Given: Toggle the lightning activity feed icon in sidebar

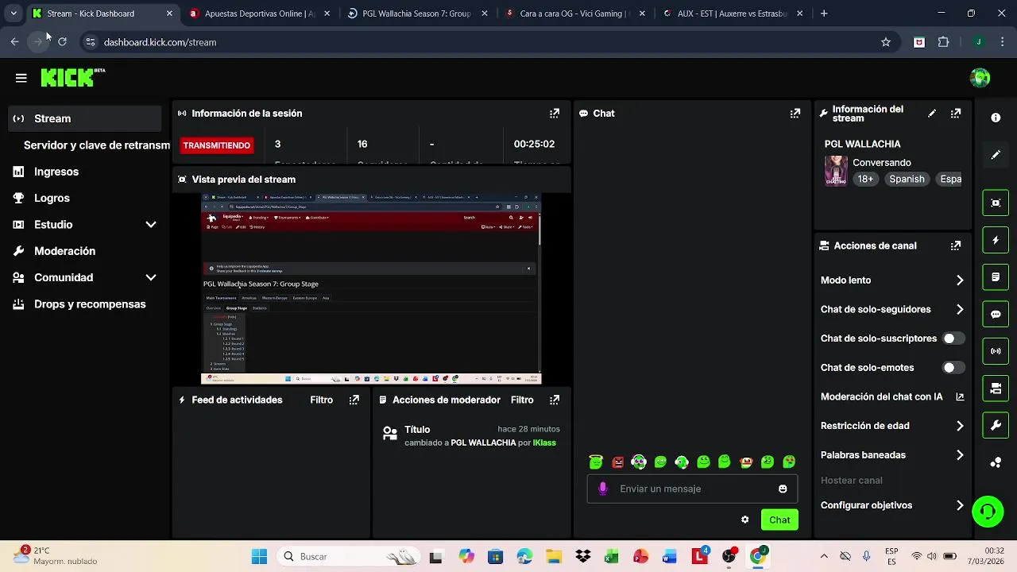Looking at the screenshot, I should coord(996,240).
